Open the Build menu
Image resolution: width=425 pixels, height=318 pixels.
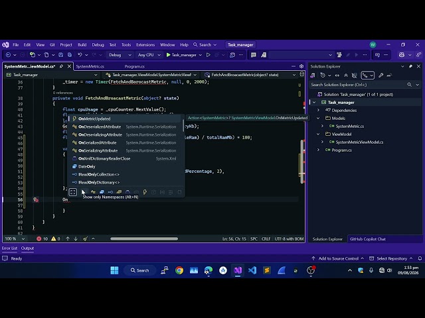pyautogui.click(x=82, y=45)
